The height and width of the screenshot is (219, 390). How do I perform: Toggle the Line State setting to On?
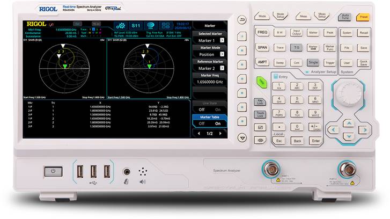[217, 109]
